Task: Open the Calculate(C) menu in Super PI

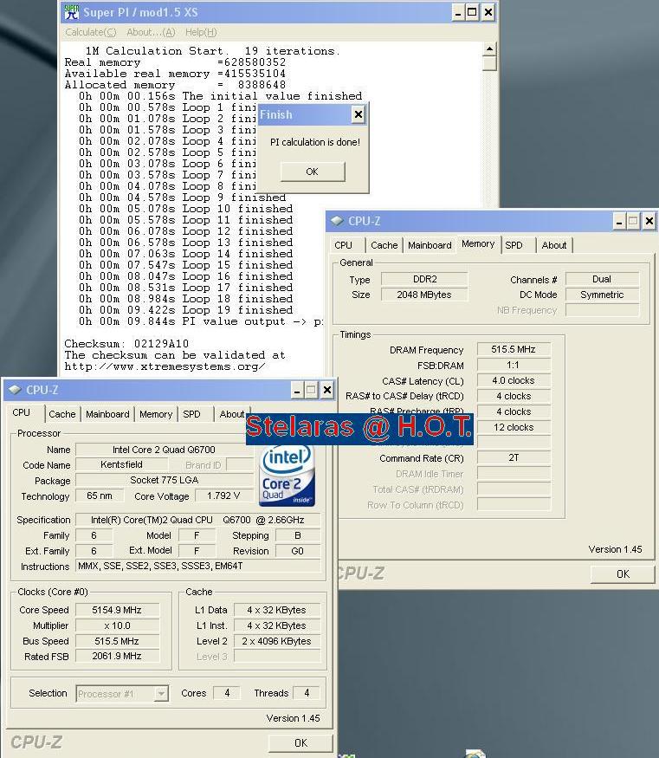Action: click(91, 32)
